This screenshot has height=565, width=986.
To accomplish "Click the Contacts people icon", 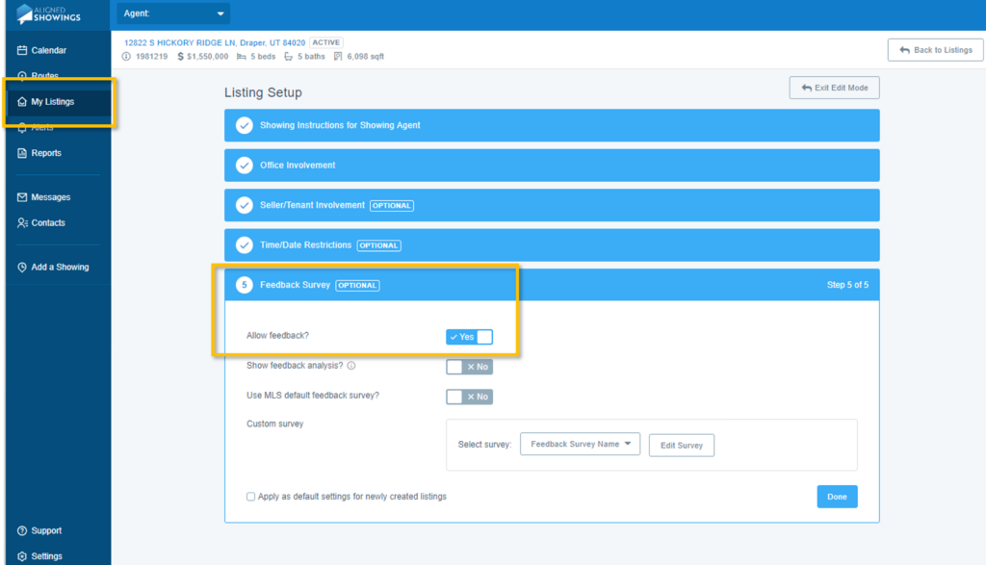I will pyautogui.click(x=22, y=223).
